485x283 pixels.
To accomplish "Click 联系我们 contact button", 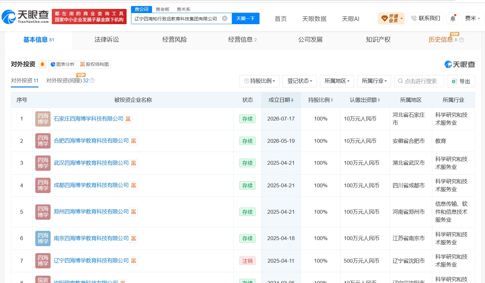I will (426, 18).
